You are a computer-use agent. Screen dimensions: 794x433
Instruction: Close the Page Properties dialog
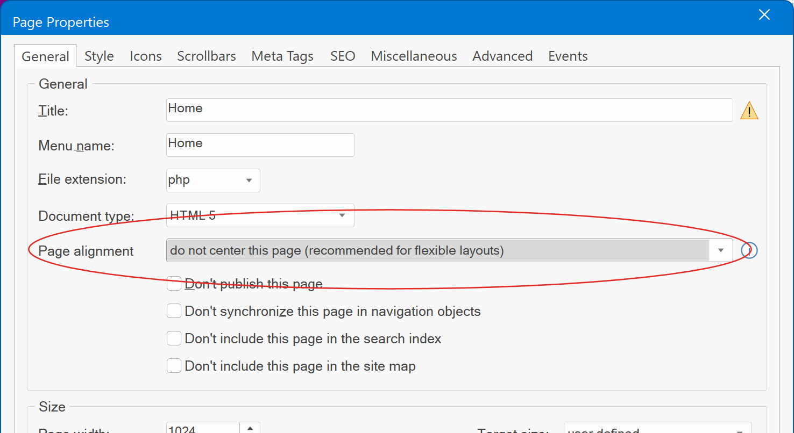pyautogui.click(x=764, y=15)
